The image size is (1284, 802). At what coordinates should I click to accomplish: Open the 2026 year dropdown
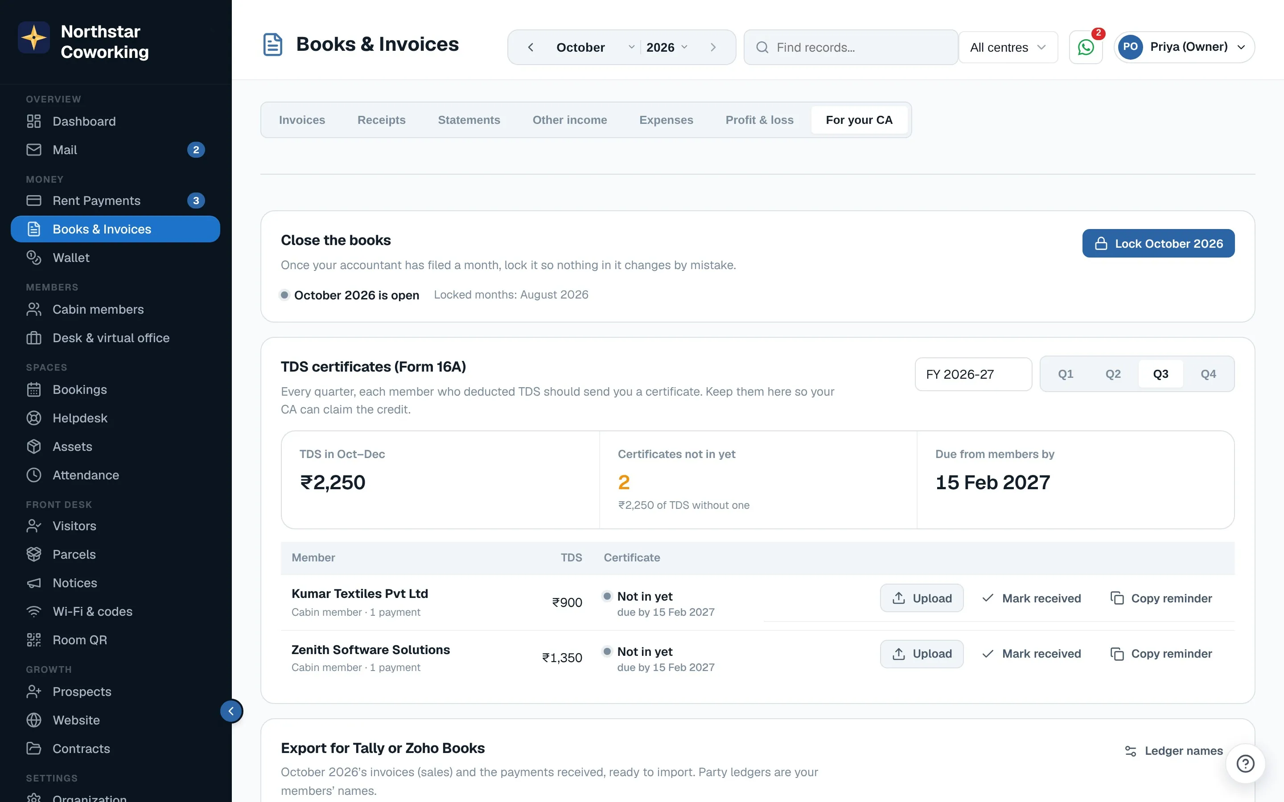[667, 47]
